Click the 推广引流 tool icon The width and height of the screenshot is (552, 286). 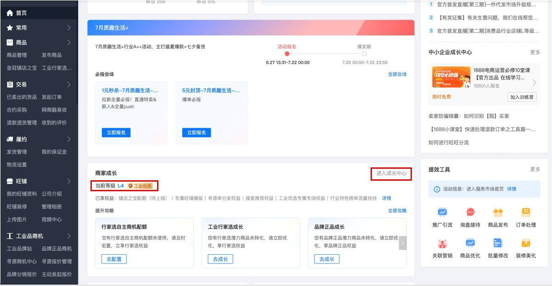tap(442, 212)
